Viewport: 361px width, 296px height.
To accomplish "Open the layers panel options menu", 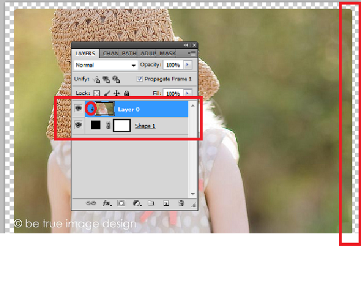I will [192, 53].
